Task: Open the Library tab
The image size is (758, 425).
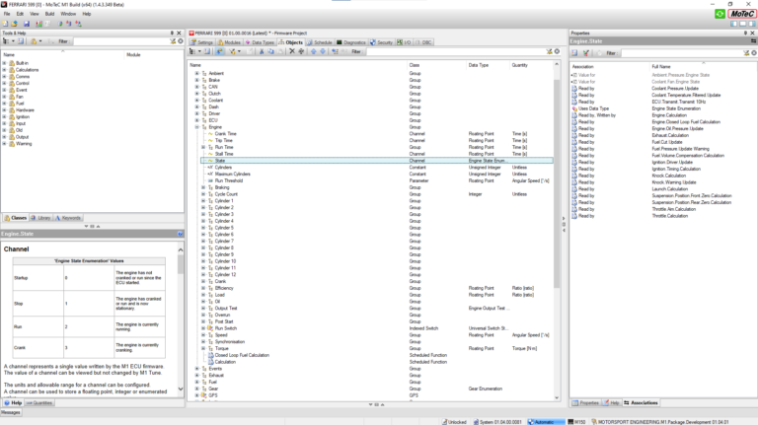Action: click(x=40, y=218)
